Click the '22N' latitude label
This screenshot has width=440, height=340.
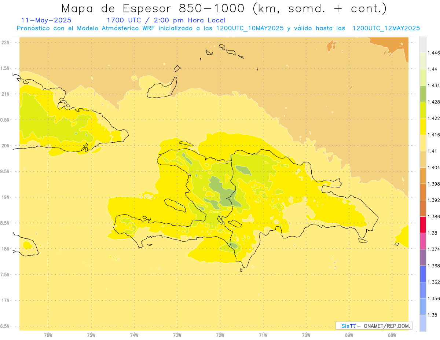click(6, 43)
